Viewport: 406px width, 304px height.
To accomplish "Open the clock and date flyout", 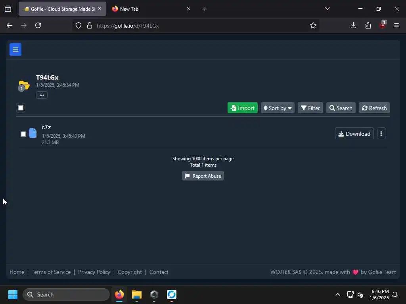I will (379, 294).
